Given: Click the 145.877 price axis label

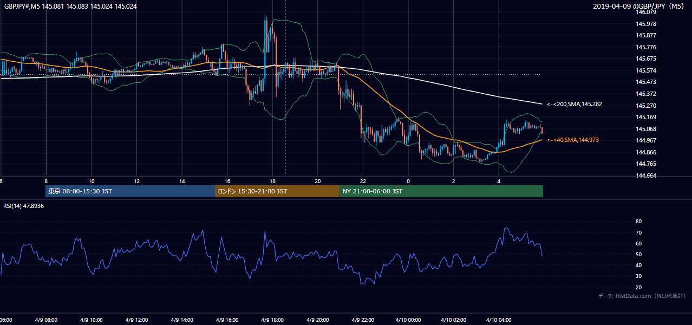Looking at the screenshot, I should click(x=647, y=35).
